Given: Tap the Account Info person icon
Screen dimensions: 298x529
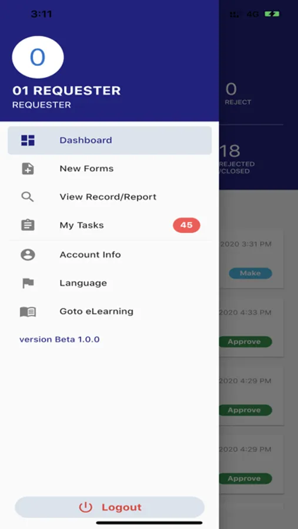Looking at the screenshot, I should click(28, 255).
